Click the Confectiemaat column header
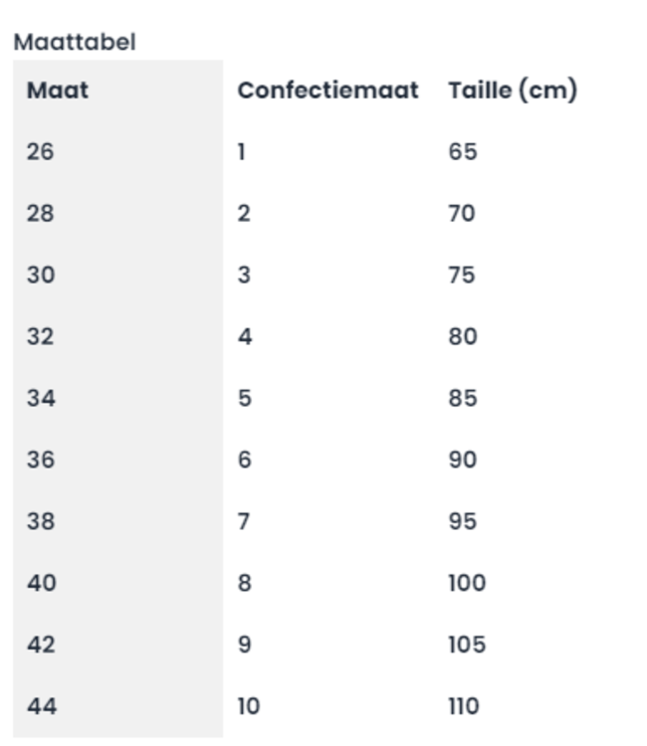The width and height of the screenshot is (647, 746). [x=327, y=91]
